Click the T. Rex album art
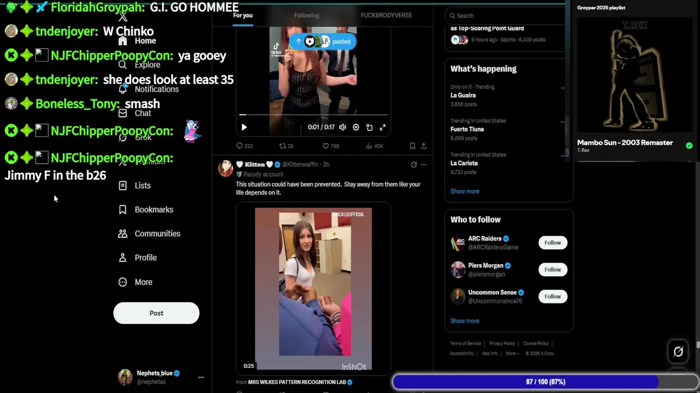Screen dimensions: 700x393 634,74
